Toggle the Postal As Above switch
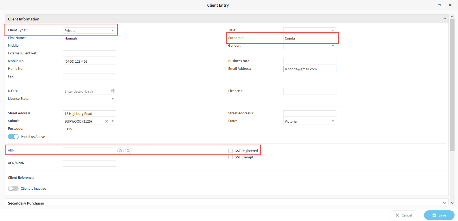Image resolution: width=458 pixels, height=221 pixels. [x=13, y=137]
